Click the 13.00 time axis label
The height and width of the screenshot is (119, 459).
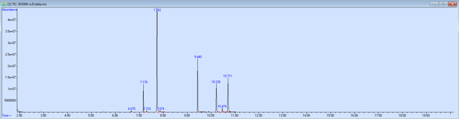[282, 116]
